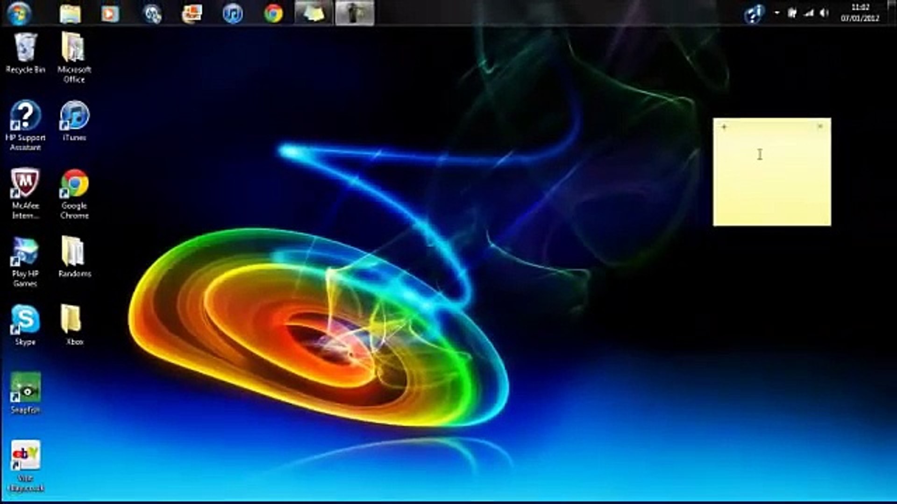Launch Windows Media Player from taskbar
This screenshot has height=504, width=897.
click(x=110, y=13)
